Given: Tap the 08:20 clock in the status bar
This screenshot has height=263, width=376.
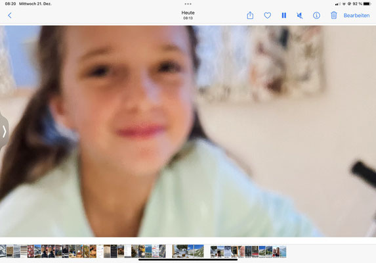Looking at the screenshot, I should (10, 4).
